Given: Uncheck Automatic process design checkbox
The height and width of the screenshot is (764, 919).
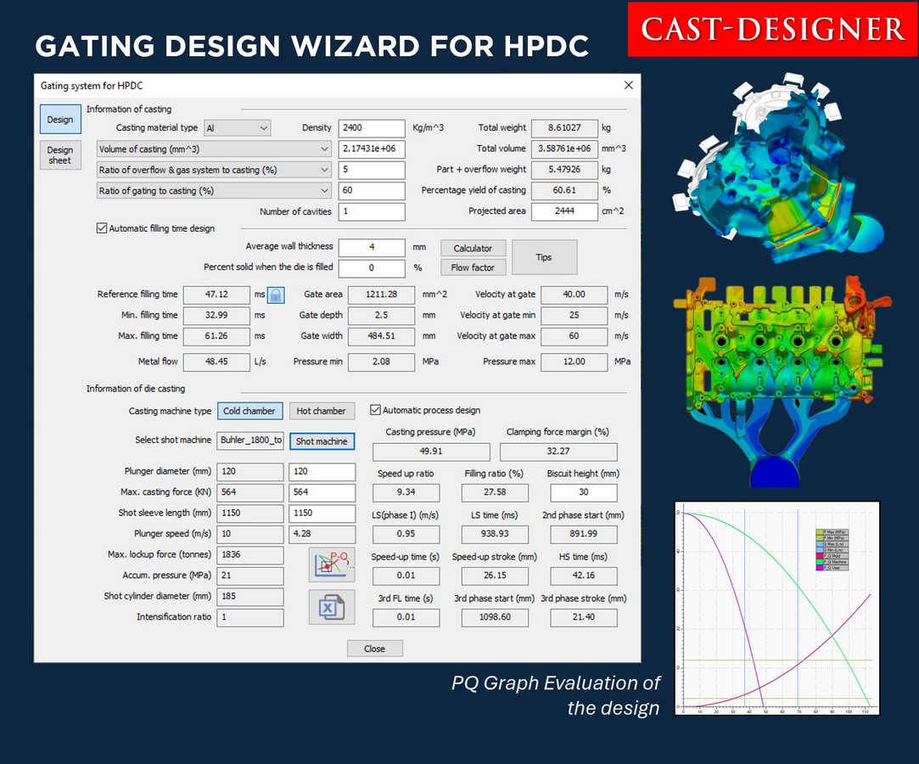Looking at the screenshot, I should [376, 410].
